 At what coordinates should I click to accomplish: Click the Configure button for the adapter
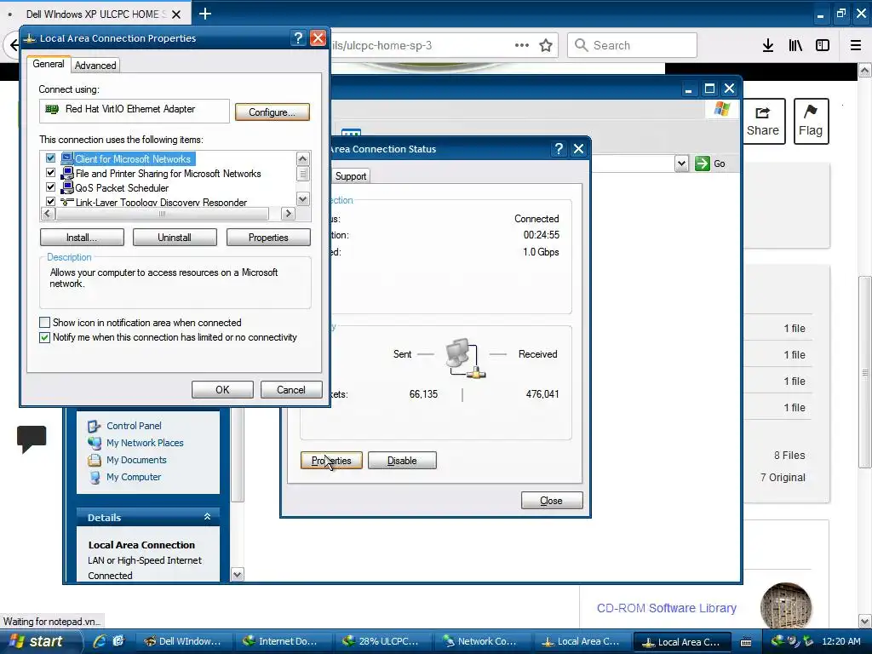272,112
